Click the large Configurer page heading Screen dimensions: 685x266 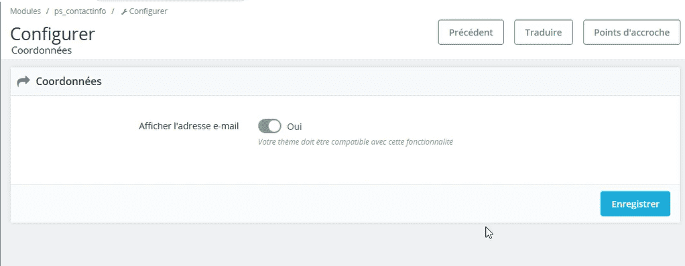52,34
